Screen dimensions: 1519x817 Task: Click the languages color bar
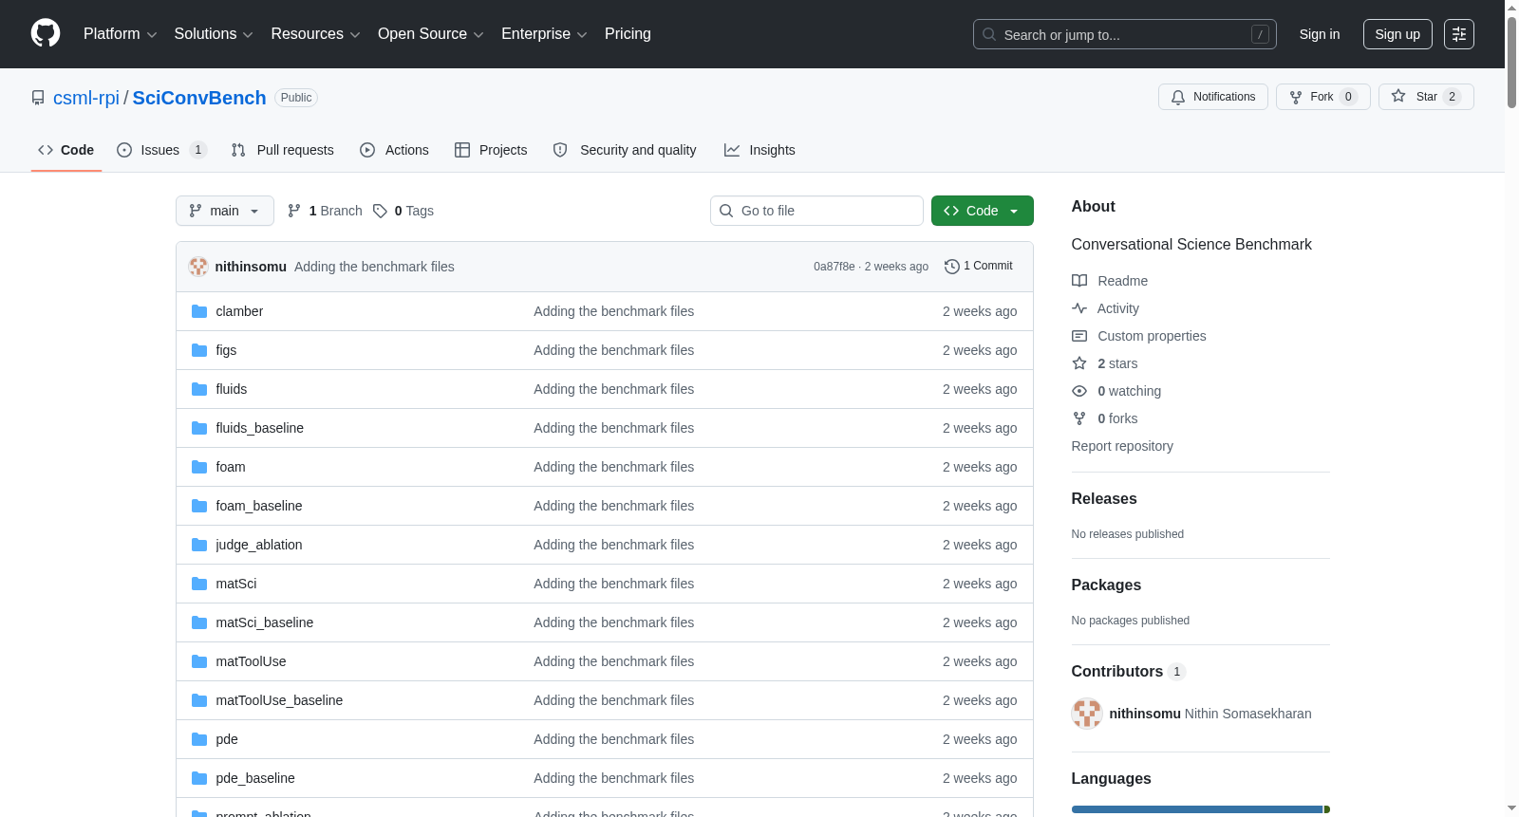tap(1201, 809)
